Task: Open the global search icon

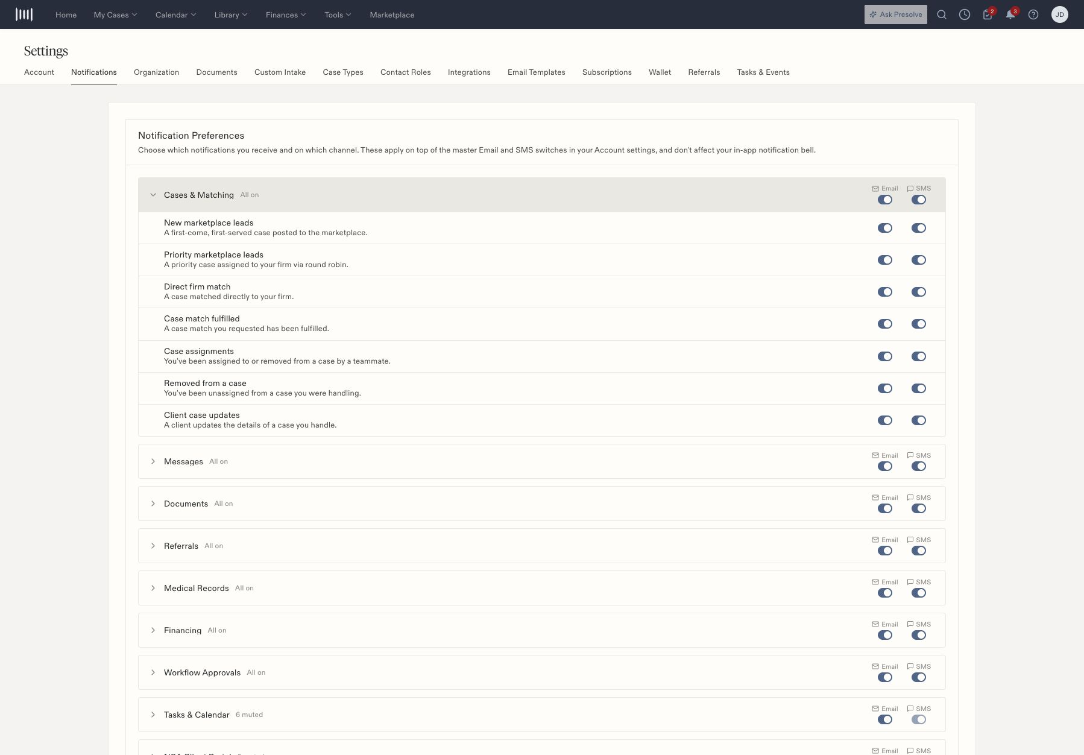Action: pyautogui.click(x=942, y=14)
